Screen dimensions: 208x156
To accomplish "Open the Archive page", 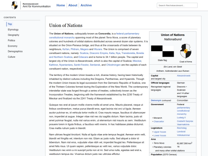I will coord(86,5).
